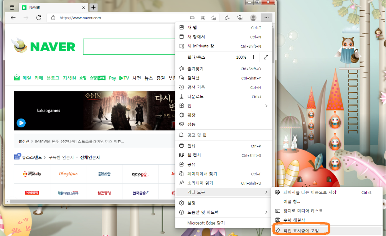Image resolution: width=386 pixels, height=236 pixels.
Task: Open 사전 link
Action: click(x=137, y=78)
